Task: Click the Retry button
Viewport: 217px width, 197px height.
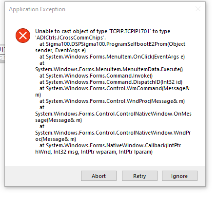Action: pyautogui.click(x=139, y=176)
